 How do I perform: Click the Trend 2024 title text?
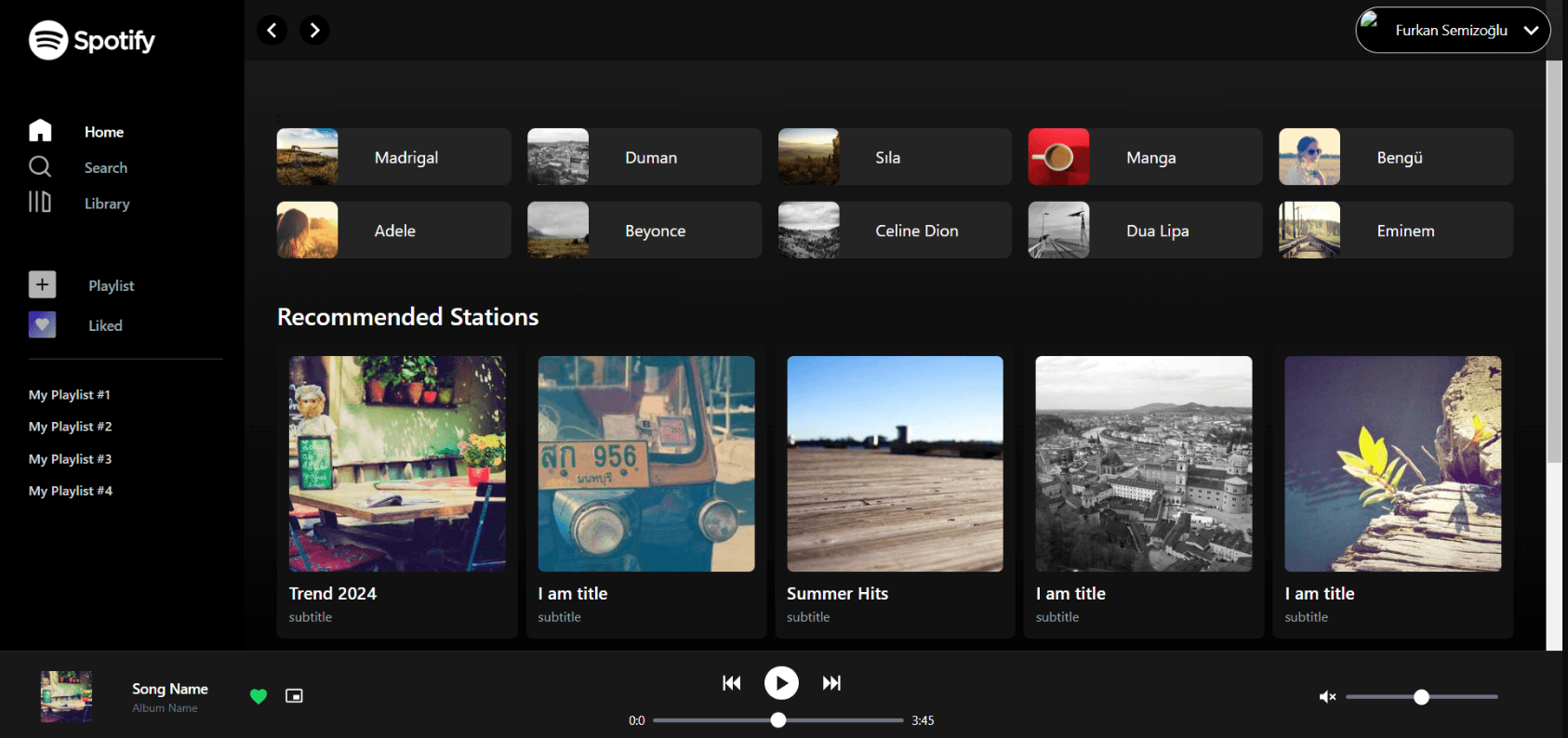pyautogui.click(x=333, y=593)
